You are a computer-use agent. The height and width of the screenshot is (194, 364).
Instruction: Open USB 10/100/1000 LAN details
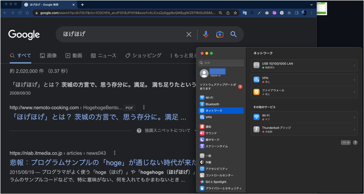coord(304,65)
